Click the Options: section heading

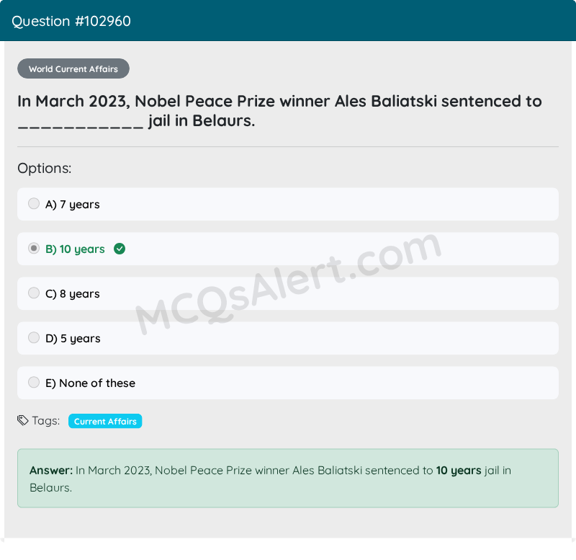pyautogui.click(x=44, y=168)
